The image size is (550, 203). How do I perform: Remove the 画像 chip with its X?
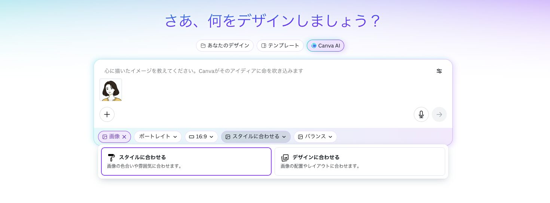click(124, 137)
